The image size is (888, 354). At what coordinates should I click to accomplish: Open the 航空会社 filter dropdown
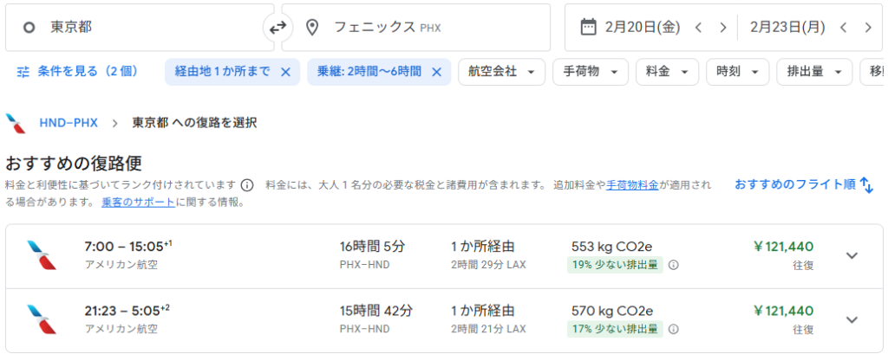pos(501,72)
